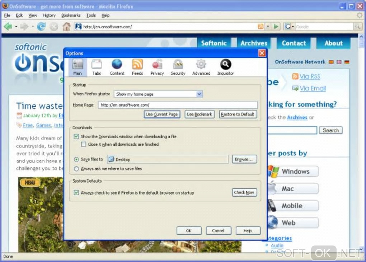
Task: Click the green Go arrow button
Action: pos(276,27)
